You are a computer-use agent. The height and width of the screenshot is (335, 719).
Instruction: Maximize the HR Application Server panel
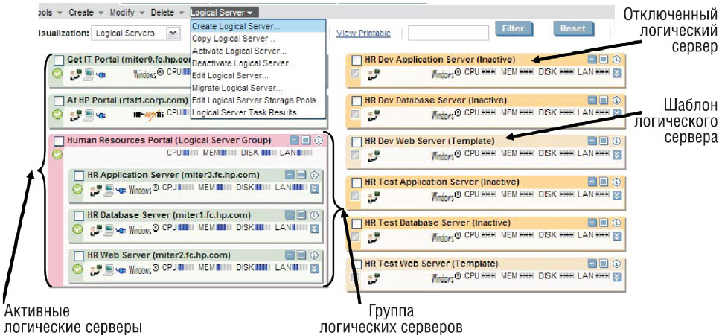tap(301, 175)
